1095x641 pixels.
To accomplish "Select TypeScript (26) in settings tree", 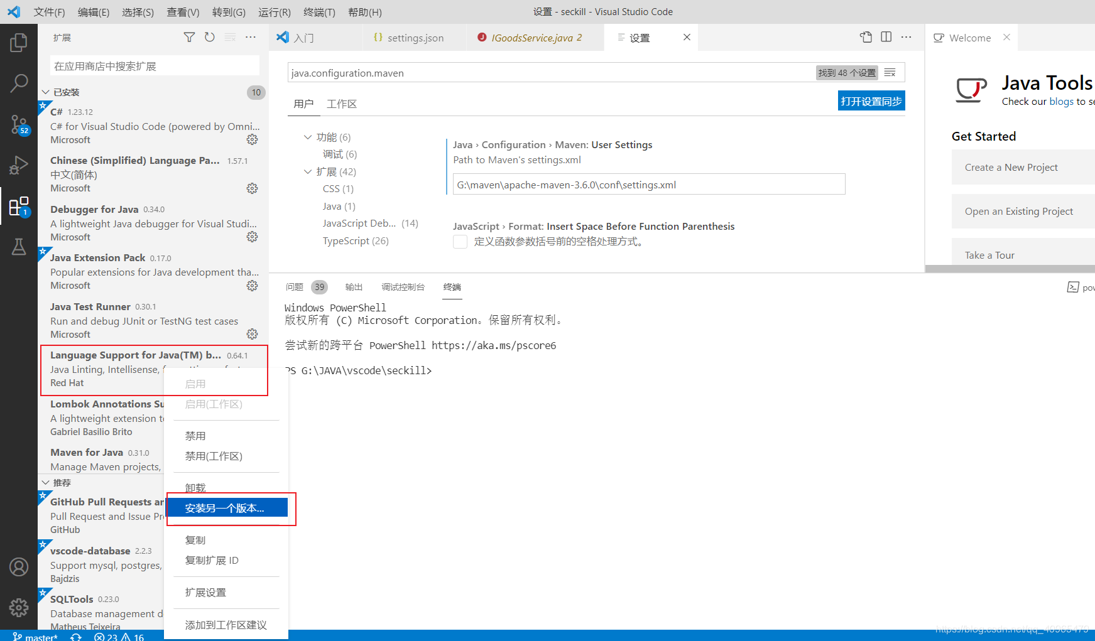I will pyautogui.click(x=356, y=241).
